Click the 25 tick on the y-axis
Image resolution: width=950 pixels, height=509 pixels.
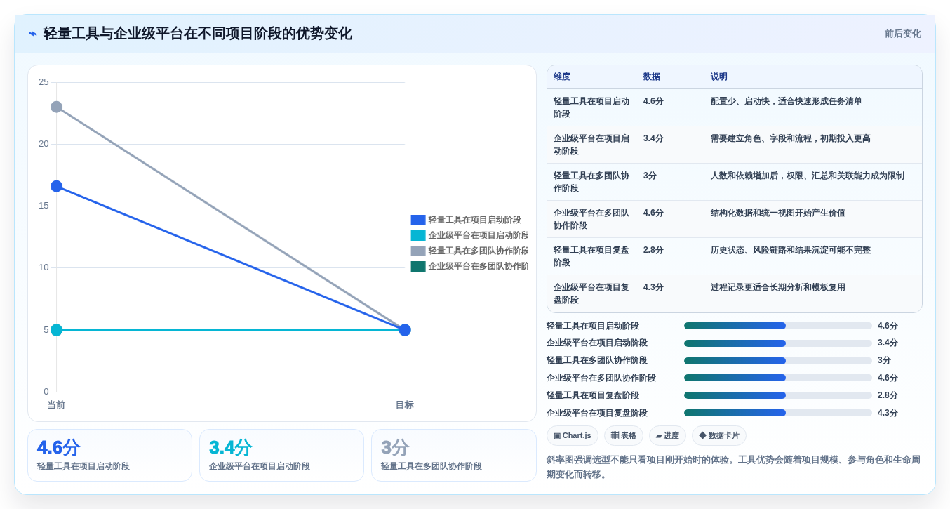pos(44,82)
